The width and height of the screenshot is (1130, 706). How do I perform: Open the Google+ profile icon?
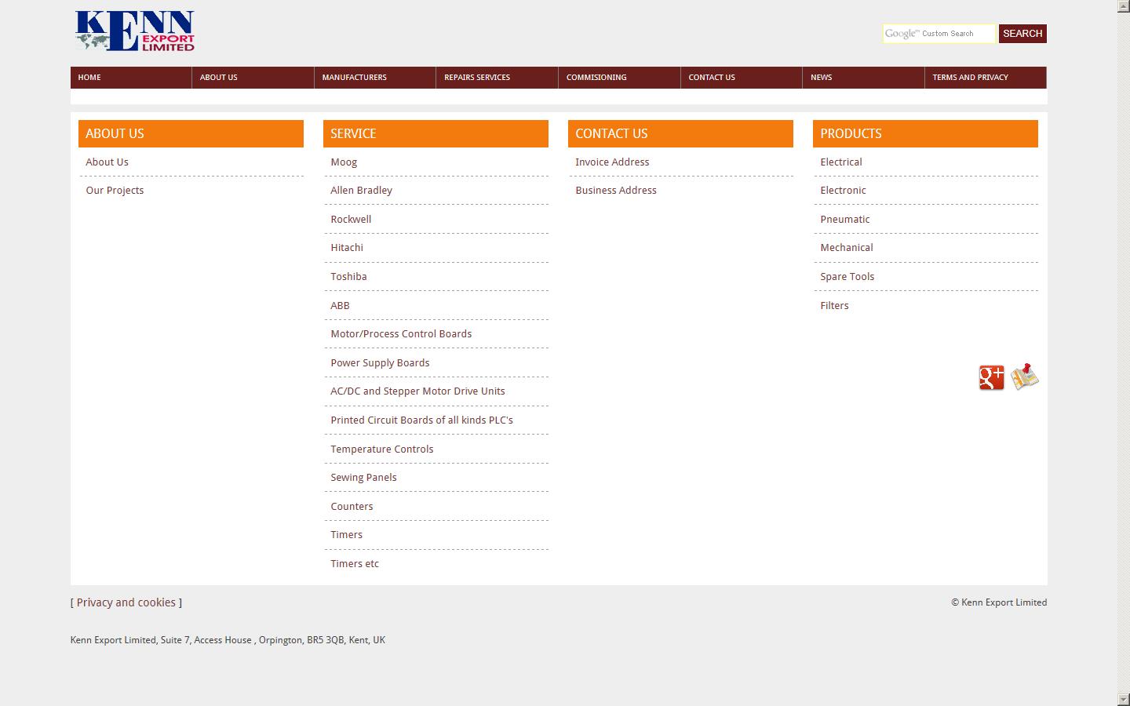click(x=990, y=378)
